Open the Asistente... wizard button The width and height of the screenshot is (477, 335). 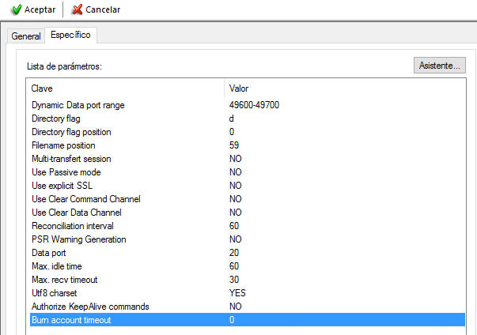click(x=439, y=66)
